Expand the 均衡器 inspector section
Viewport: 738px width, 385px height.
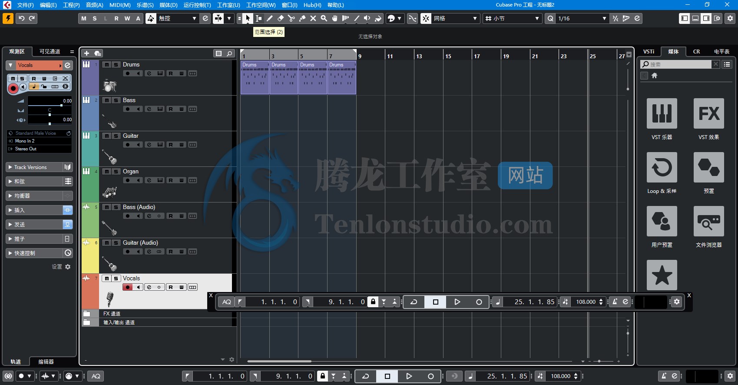point(35,196)
